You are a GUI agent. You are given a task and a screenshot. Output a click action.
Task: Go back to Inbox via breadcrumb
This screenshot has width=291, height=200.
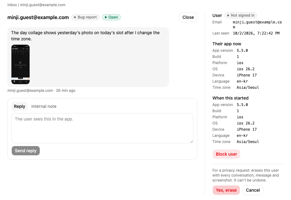[x=12, y=5]
